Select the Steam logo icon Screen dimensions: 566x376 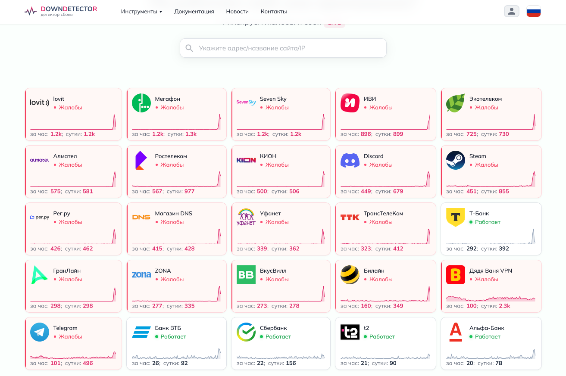point(456,160)
